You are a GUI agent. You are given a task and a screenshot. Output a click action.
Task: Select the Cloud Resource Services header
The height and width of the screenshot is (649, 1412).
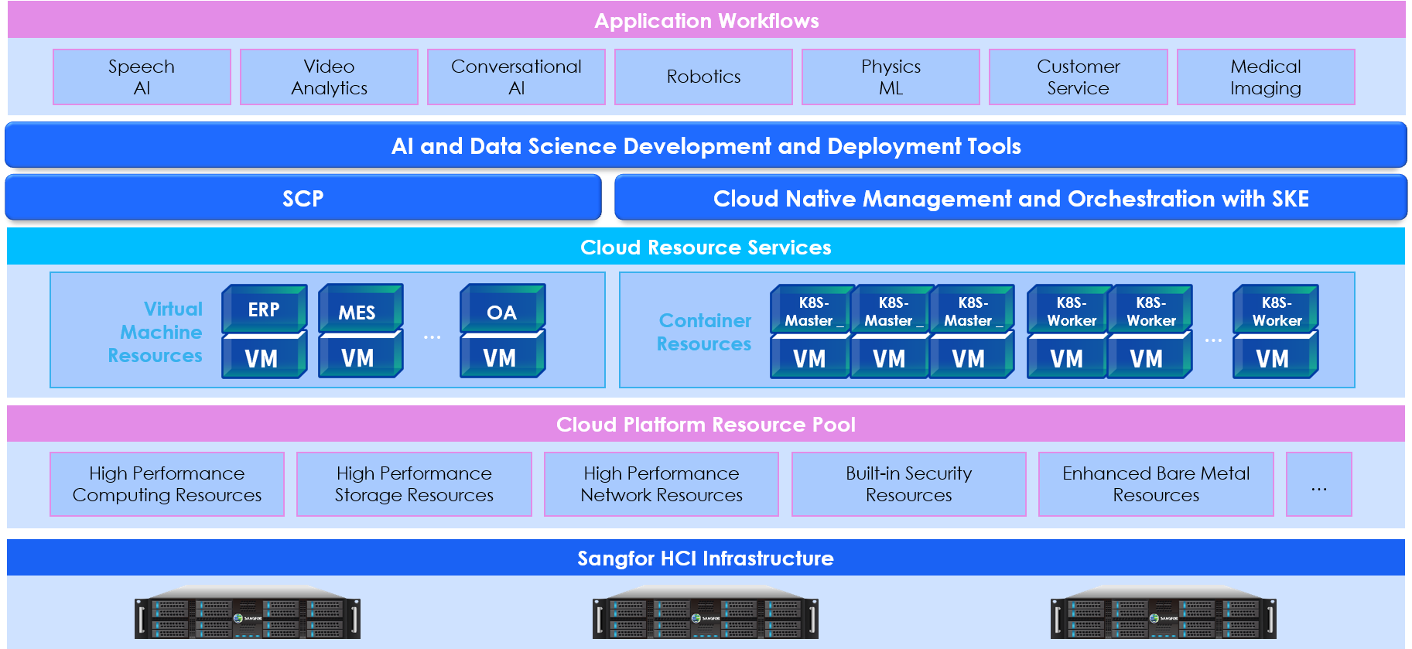pos(706,247)
